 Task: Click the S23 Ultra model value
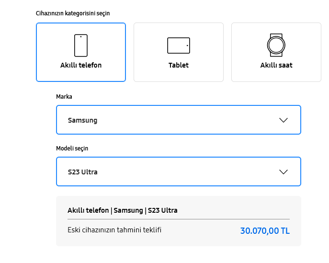pos(83,172)
